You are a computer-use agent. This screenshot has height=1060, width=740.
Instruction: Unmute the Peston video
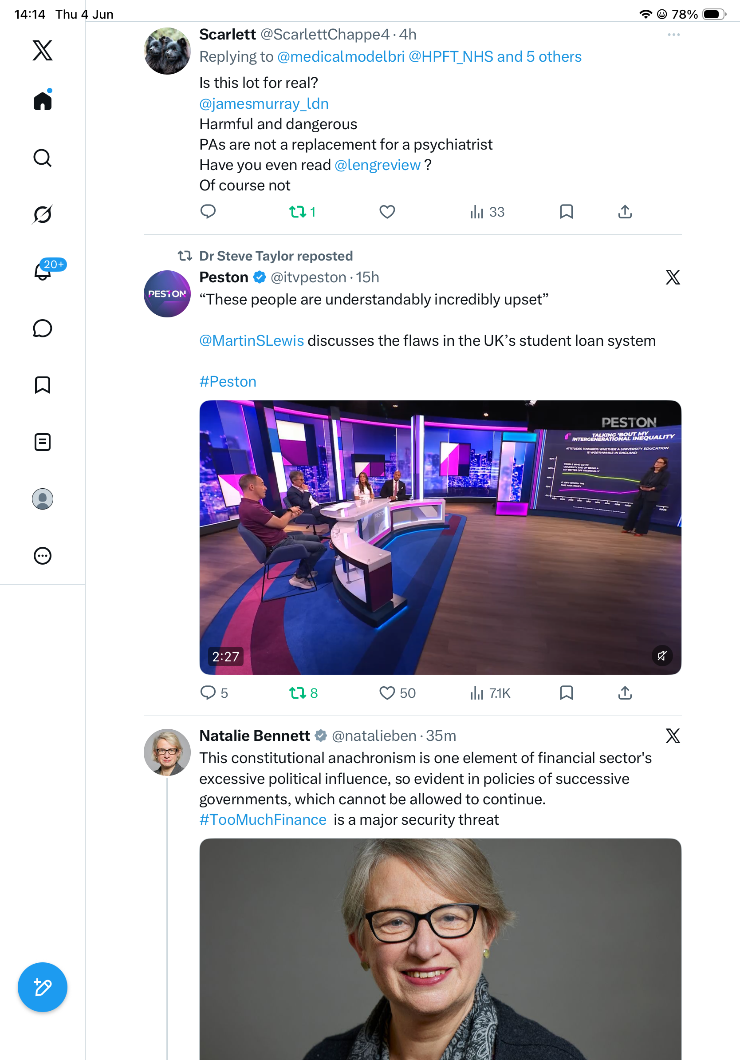coord(661,656)
